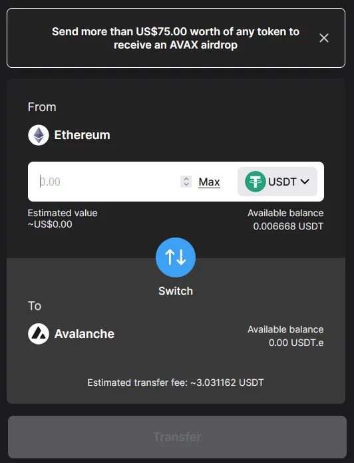Click the green Tether USDT token icon
This screenshot has height=463, width=354.
coord(255,182)
